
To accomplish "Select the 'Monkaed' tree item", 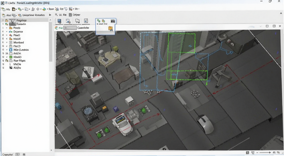I will click(19, 43).
